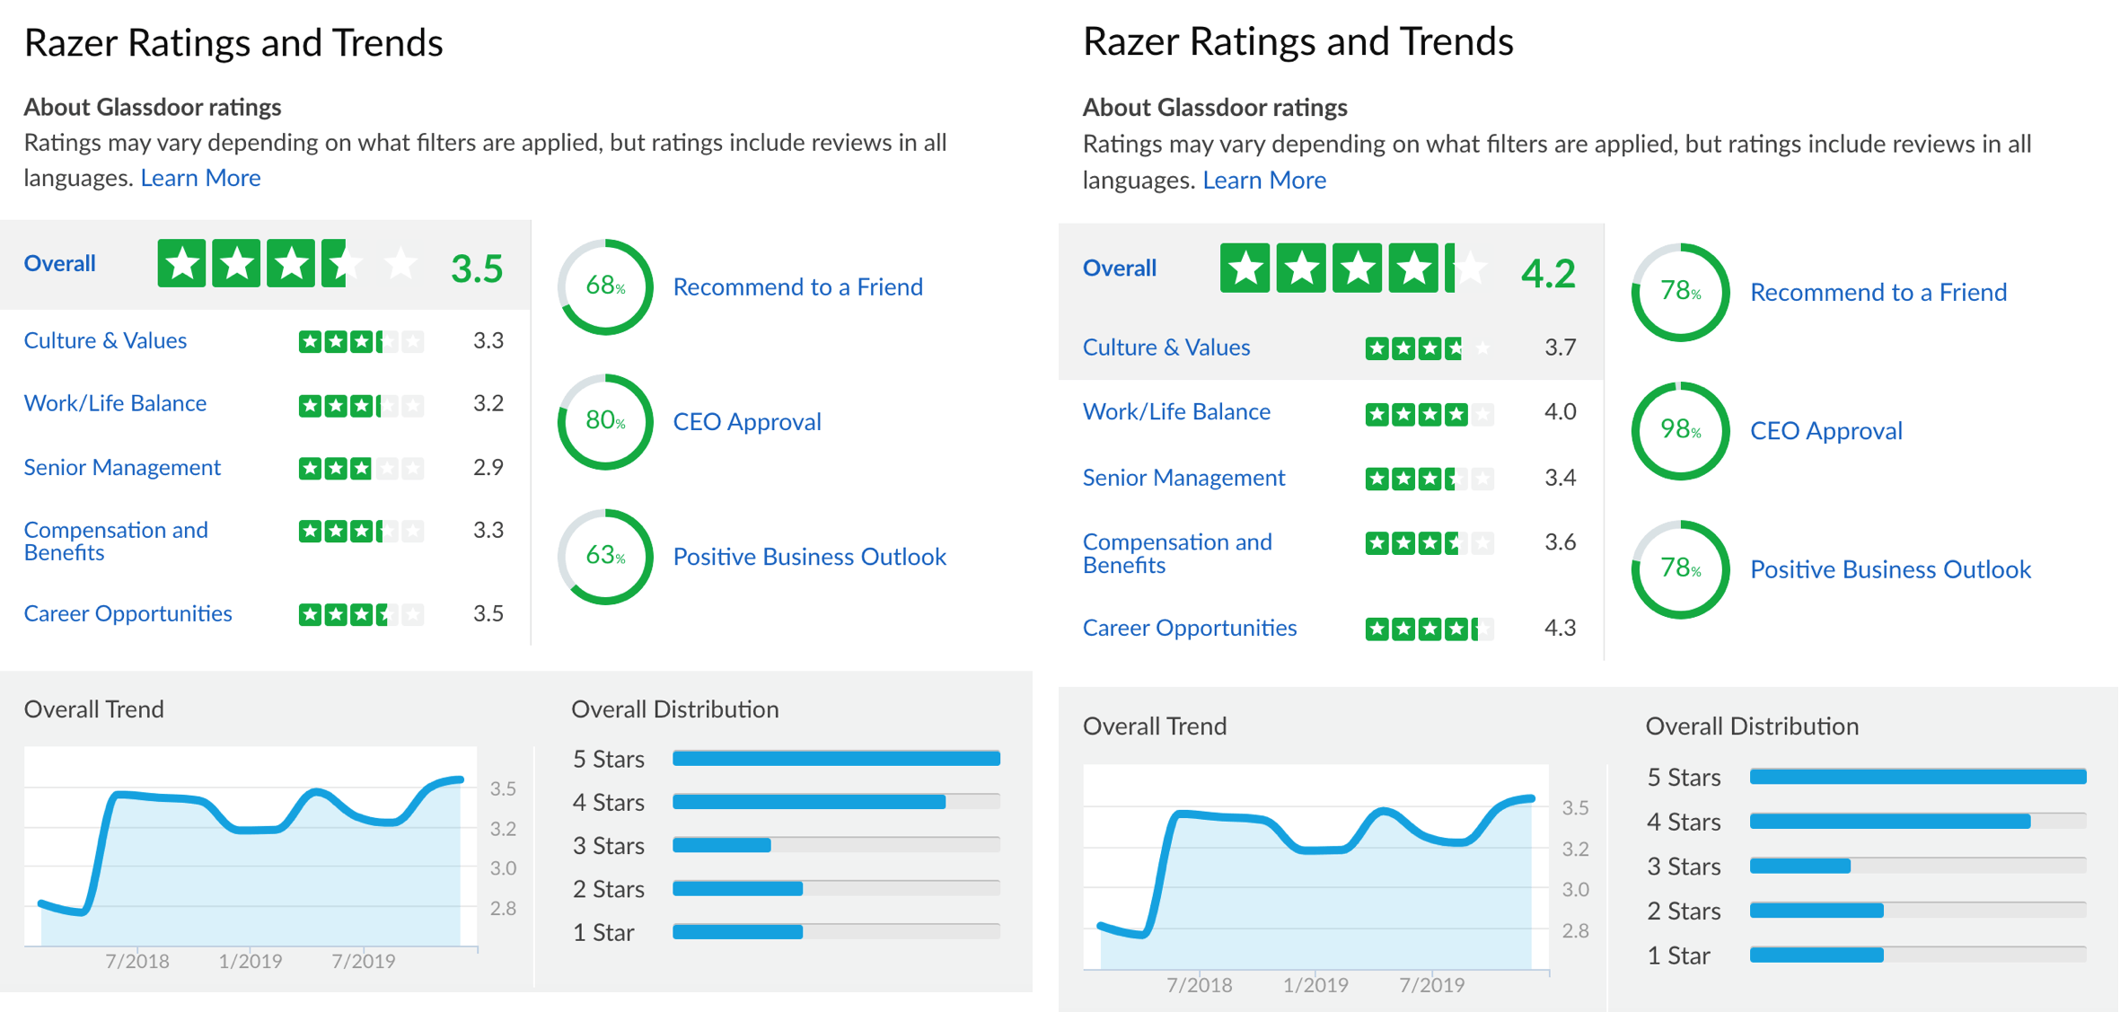
Task: Click CEO Approval beside 98%
Action: (x=1826, y=431)
